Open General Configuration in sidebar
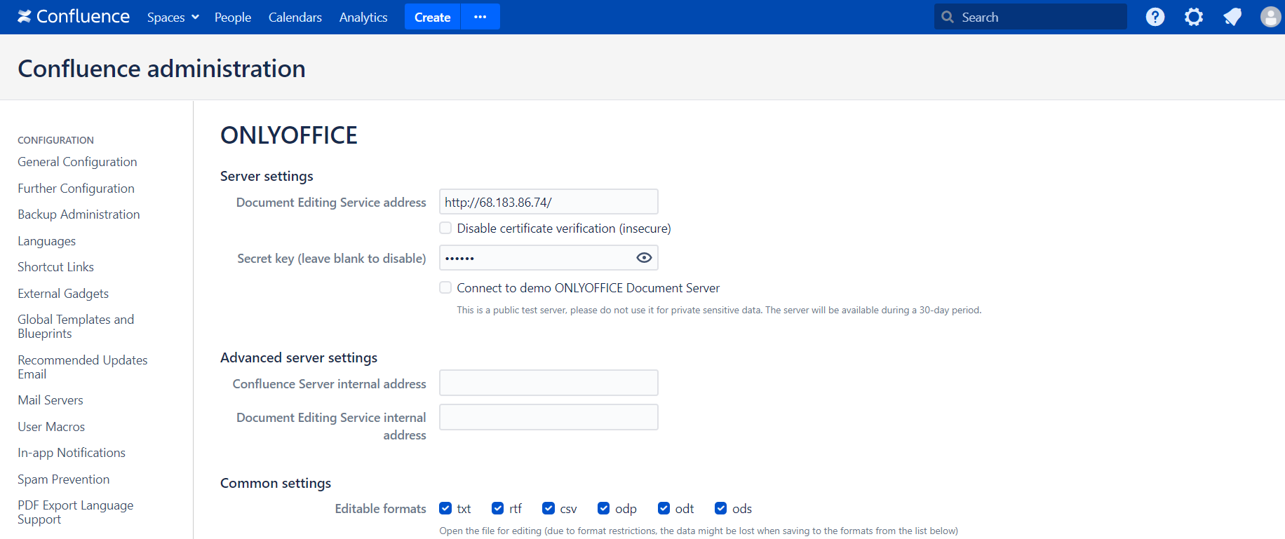This screenshot has width=1285, height=539. [77, 162]
